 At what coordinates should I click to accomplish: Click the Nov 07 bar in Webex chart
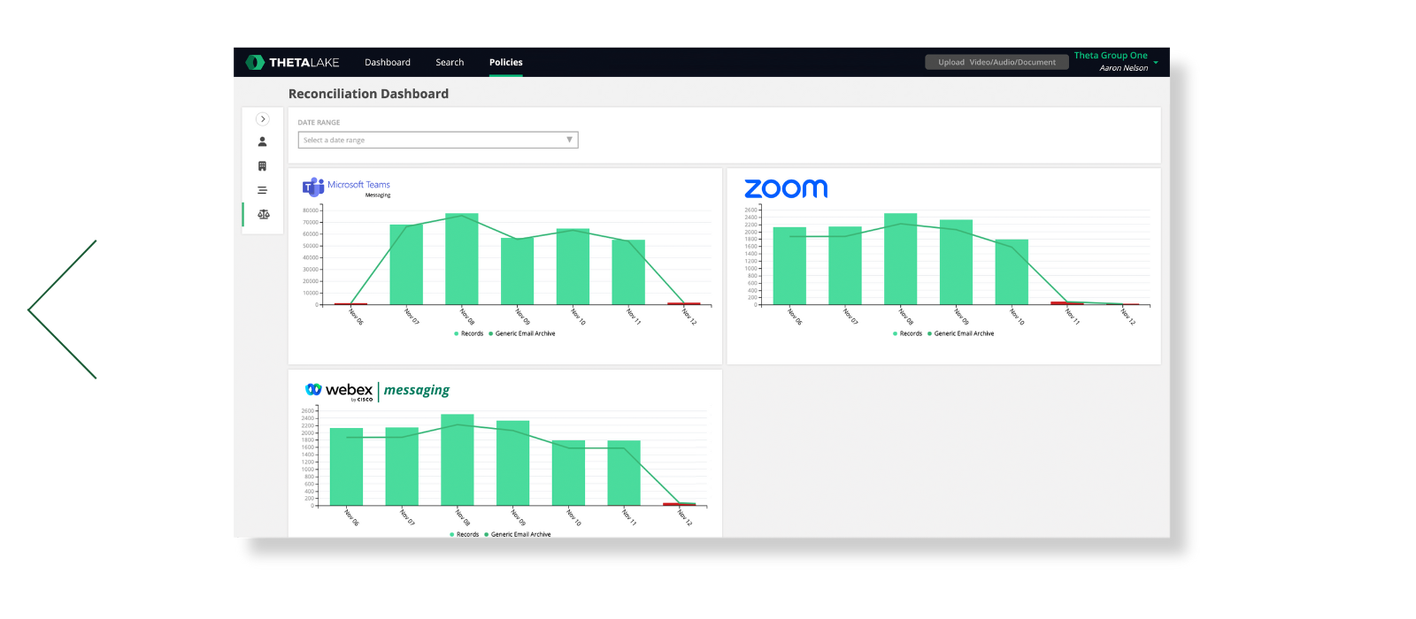(402, 467)
